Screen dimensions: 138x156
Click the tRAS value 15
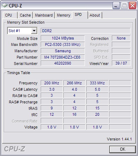(97, 108)
